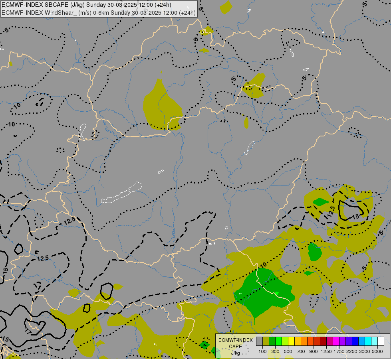The width and height of the screenshot is (391, 359).
Task: Click the '100' value on the legend scale
Action: [x=262, y=351]
